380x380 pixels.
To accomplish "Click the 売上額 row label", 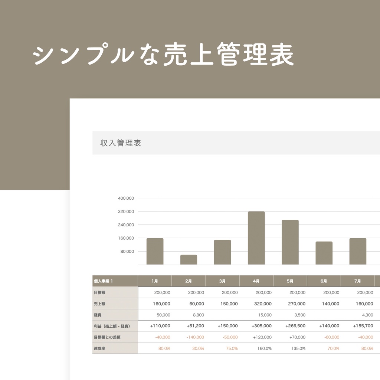I will 115,304.
